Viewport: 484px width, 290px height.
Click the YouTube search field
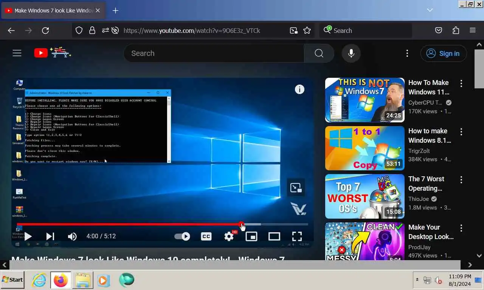(214, 53)
